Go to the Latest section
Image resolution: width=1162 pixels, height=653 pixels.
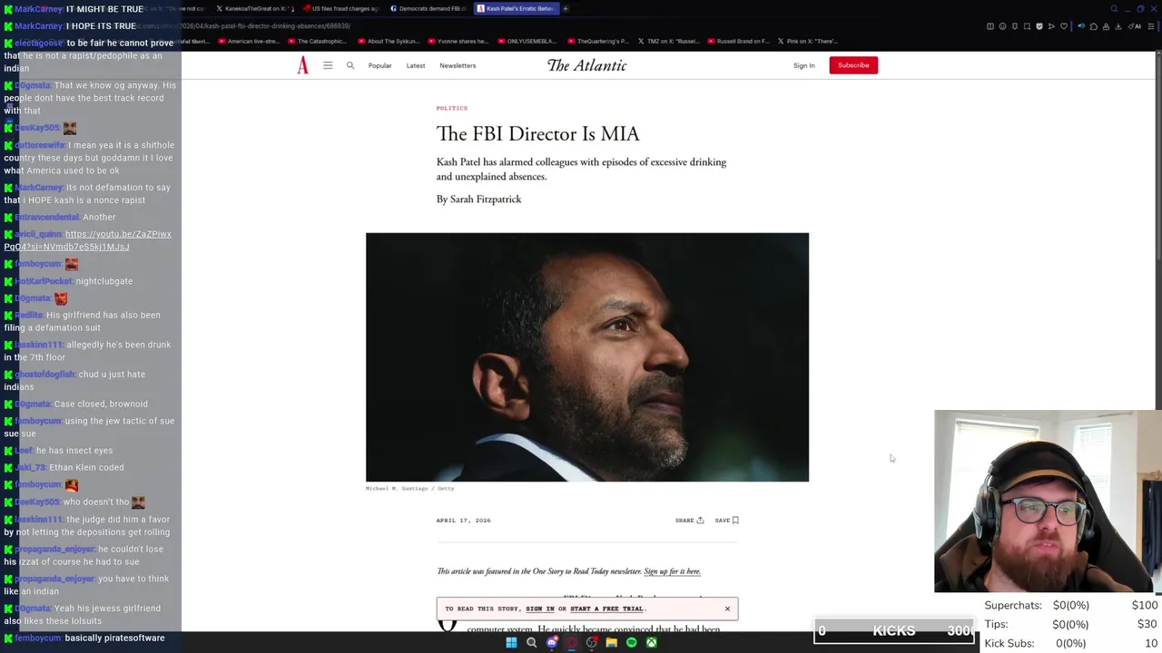[x=416, y=65]
